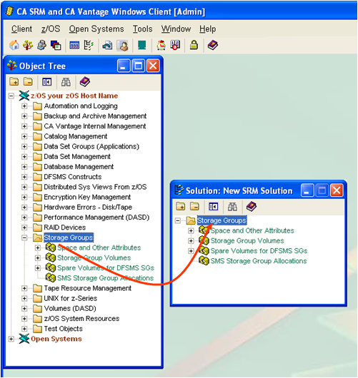Click the binoculars find icon in Object Tree
This screenshot has width=358, height=378.
pyautogui.click(x=66, y=82)
